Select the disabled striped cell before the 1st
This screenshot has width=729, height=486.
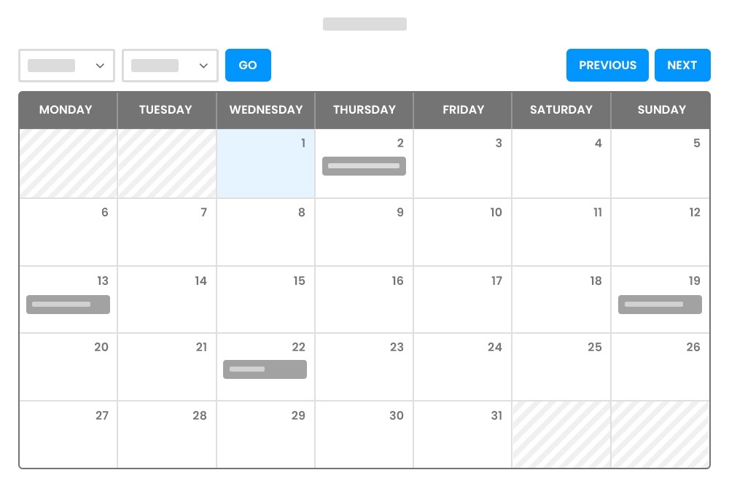166,163
